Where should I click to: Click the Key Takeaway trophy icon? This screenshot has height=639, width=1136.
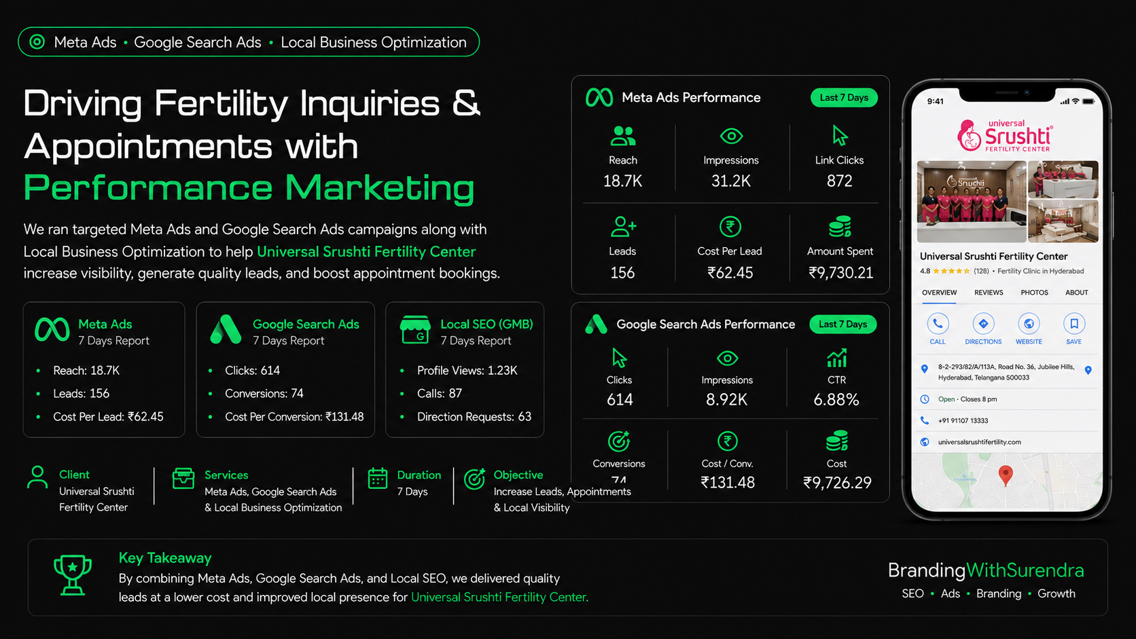coord(73,575)
